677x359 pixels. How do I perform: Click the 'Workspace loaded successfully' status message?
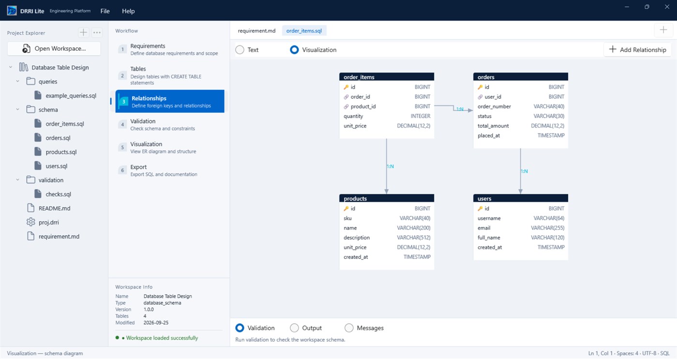pos(162,338)
